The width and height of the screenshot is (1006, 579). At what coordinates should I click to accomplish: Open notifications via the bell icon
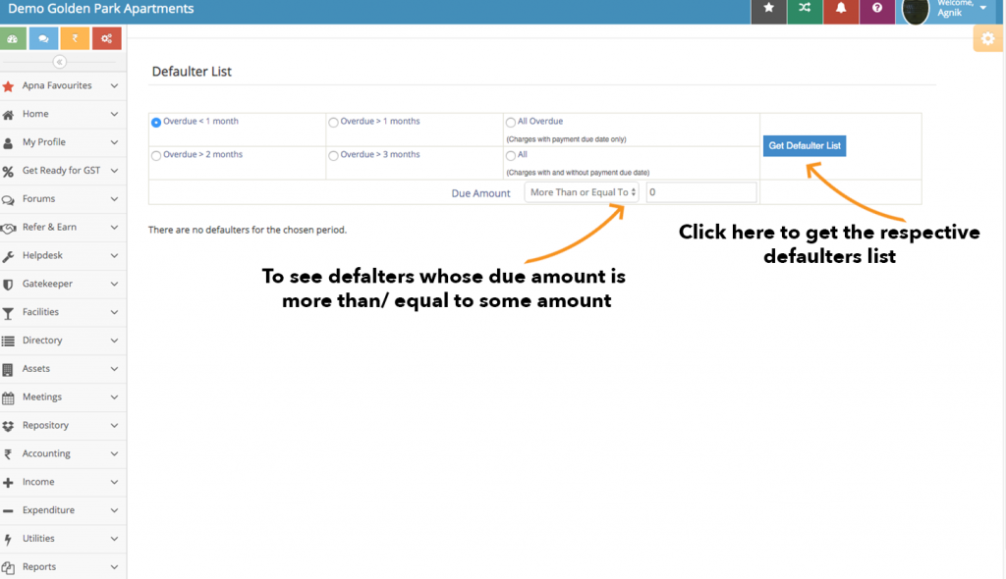pyautogui.click(x=841, y=12)
